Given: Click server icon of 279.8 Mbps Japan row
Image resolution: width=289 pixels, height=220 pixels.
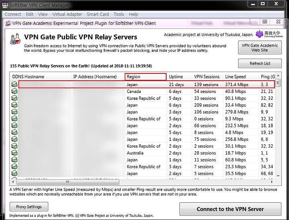Looking at the screenshot, I should [x=14, y=112].
